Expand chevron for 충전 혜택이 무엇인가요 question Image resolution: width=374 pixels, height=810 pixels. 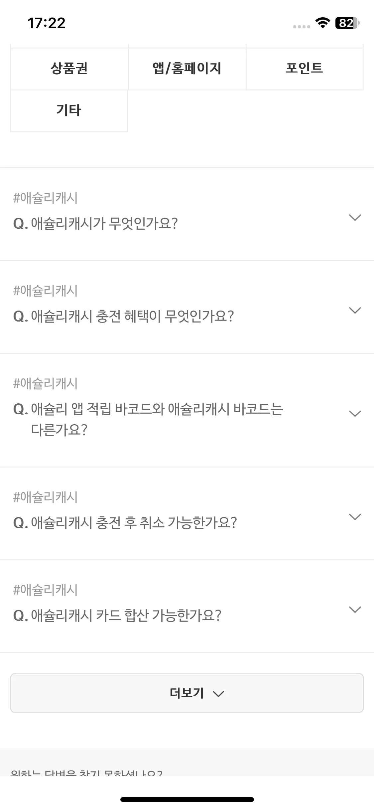[355, 310]
